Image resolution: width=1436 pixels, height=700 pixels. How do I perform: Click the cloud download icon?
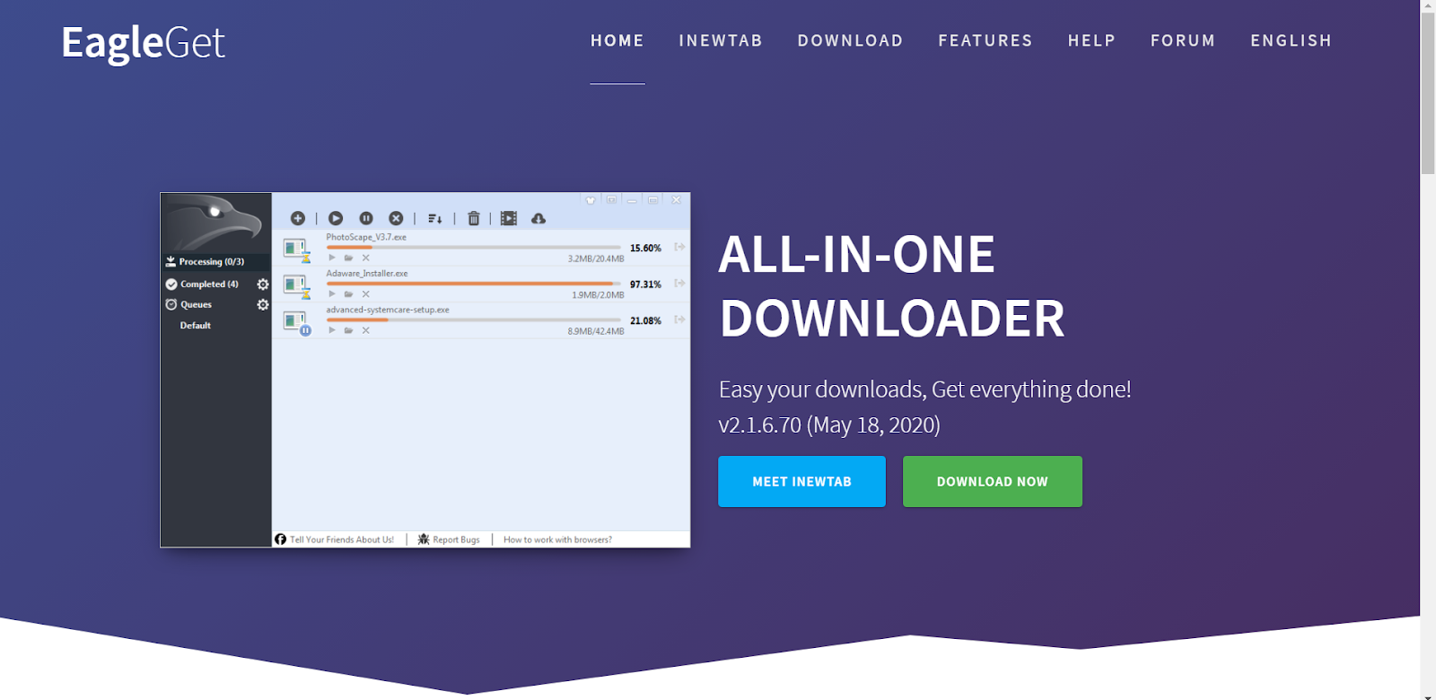pyautogui.click(x=538, y=218)
